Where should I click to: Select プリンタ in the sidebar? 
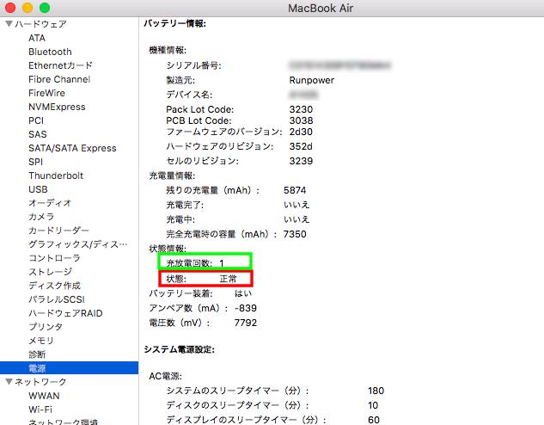click(46, 327)
